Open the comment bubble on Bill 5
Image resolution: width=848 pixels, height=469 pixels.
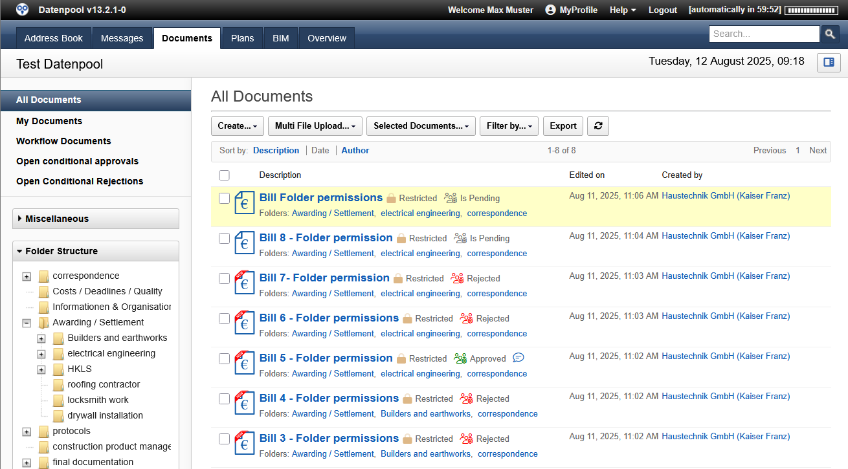(x=518, y=358)
